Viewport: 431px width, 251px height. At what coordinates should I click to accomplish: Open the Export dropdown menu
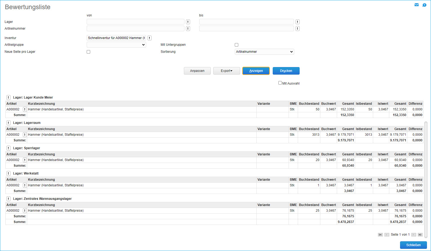pyautogui.click(x=226, y=71)
